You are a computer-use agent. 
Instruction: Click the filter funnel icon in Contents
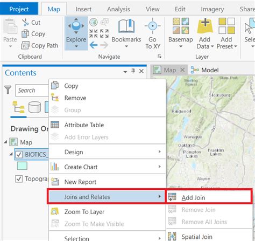point(8,89)
